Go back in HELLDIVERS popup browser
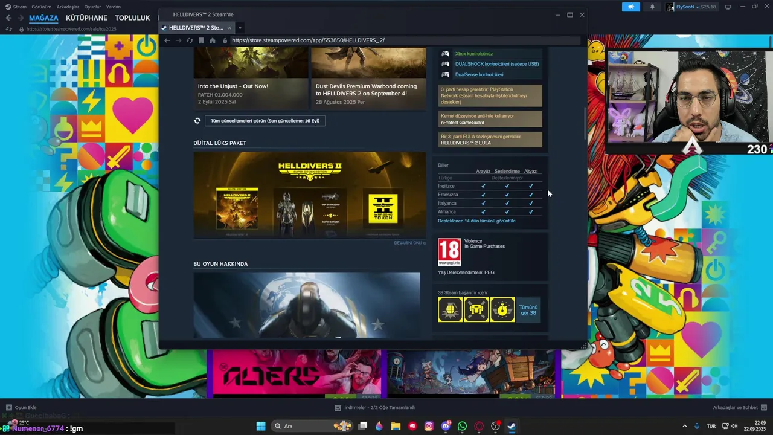773x435 pixels. [167, 40]
